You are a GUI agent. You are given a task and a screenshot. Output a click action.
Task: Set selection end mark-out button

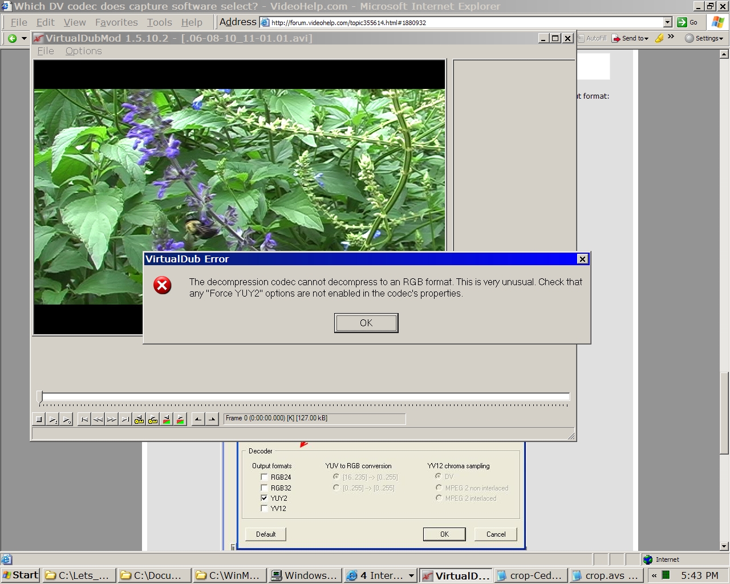212,419
